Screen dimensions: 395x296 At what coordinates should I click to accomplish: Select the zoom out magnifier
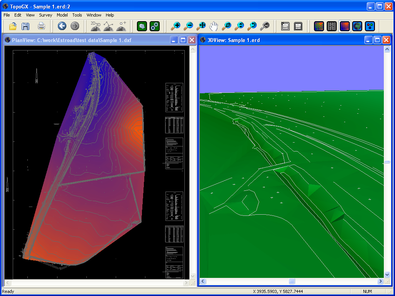pyautogui.click(x=188, y=26)
